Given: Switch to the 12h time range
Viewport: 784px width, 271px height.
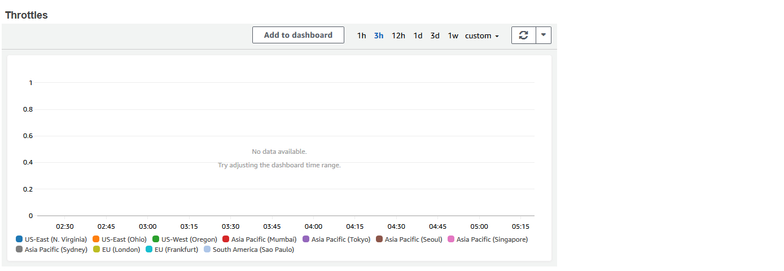Looking at the screenshot, I should [x=398, y=35].
